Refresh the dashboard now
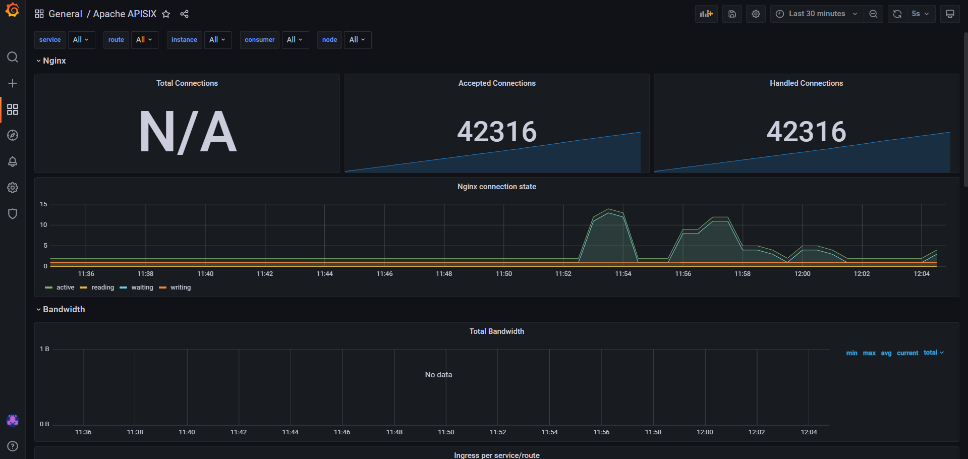The image size is (968, 459). click(897, 14)
